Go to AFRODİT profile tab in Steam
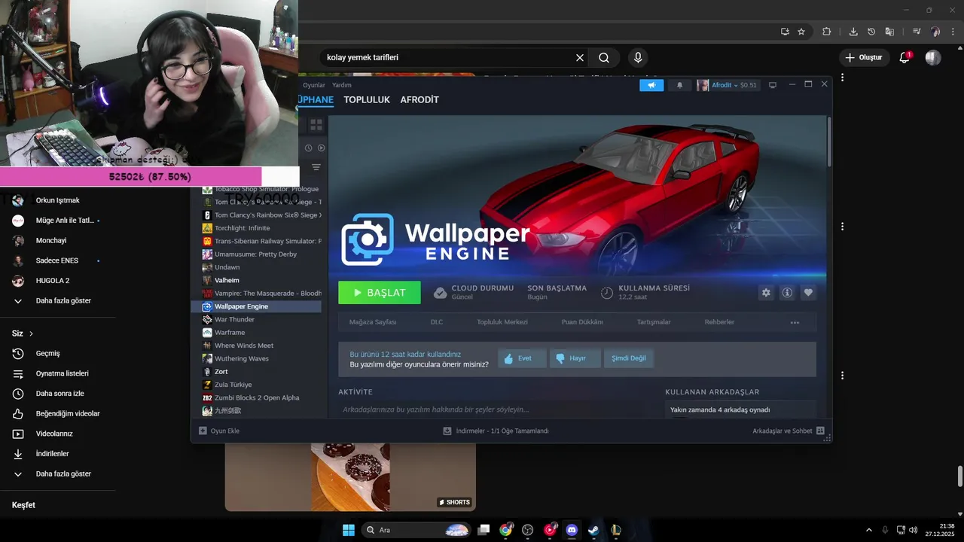 419,99
